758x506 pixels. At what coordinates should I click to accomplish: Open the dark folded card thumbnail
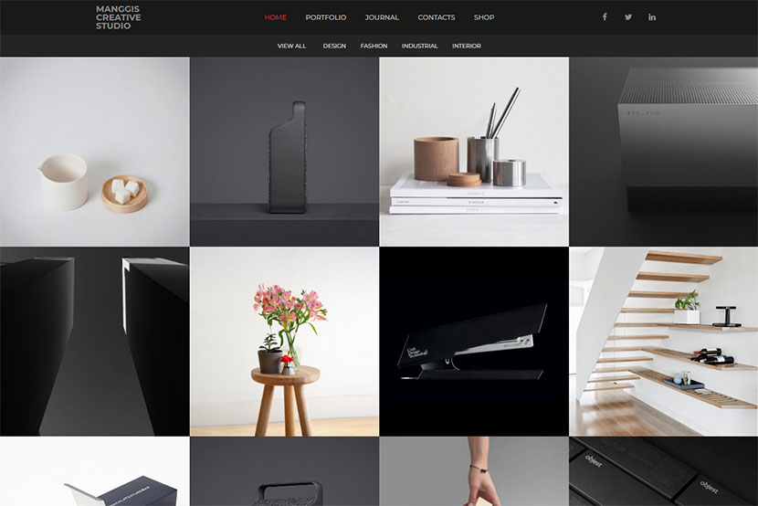(95, 471)
